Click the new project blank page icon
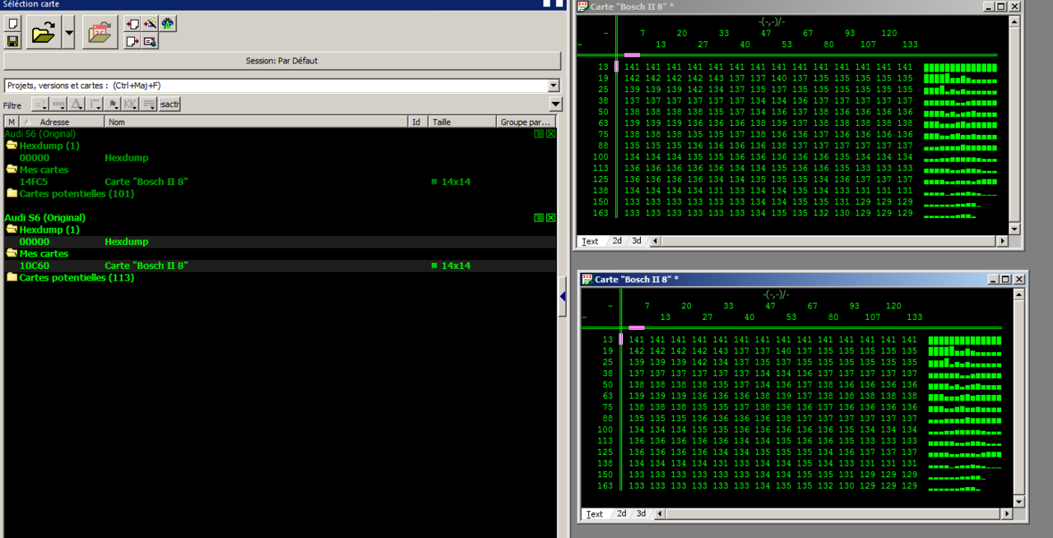 click(x=13, y=24)
